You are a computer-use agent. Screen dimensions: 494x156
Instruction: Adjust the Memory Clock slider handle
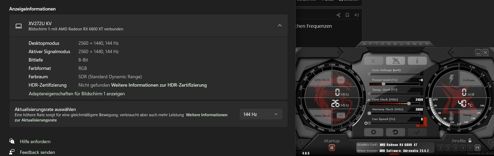point(369,113)
